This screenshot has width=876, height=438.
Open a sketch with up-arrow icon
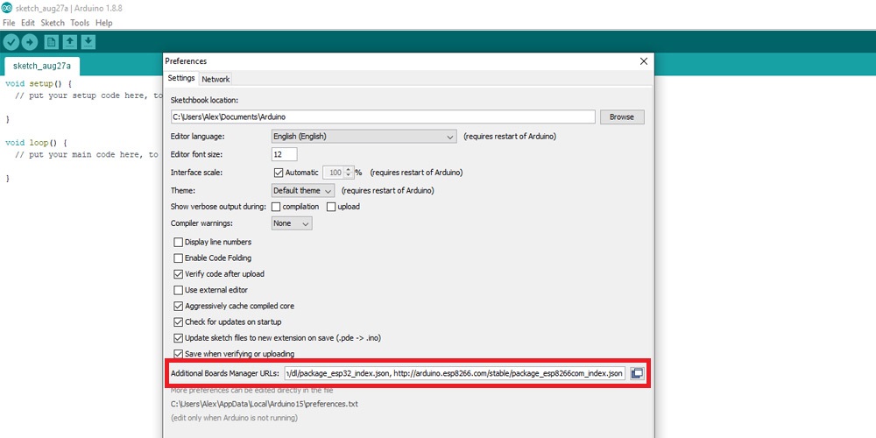click(x=70, y=42)
